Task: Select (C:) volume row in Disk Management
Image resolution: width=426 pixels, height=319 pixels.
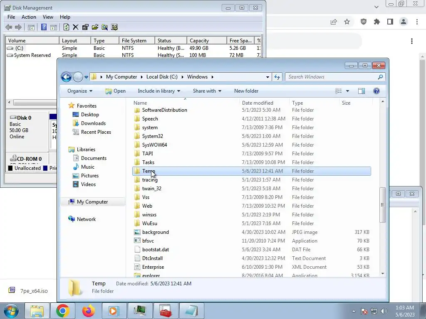Action: [133, 48]
